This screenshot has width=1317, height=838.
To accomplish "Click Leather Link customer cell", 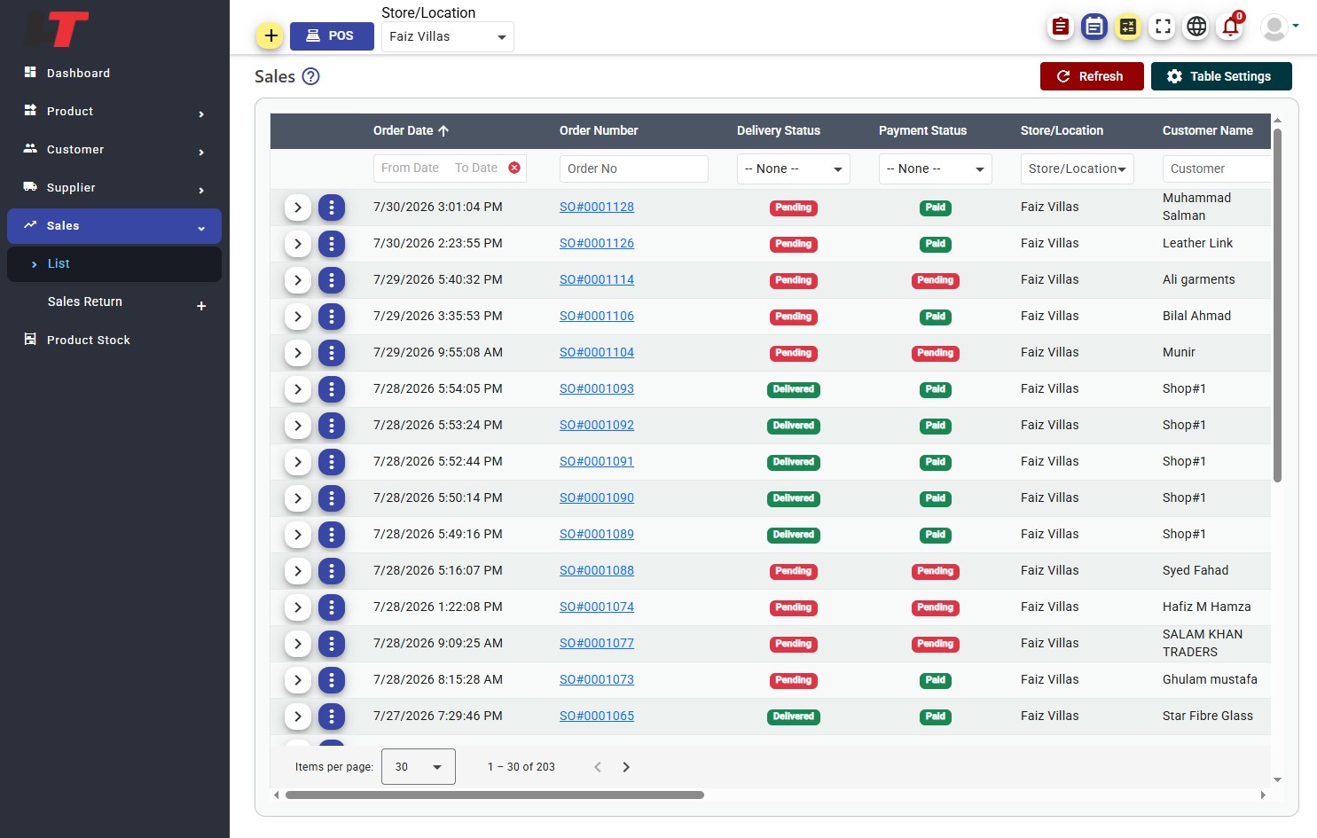I will [x=1197, y=243].
